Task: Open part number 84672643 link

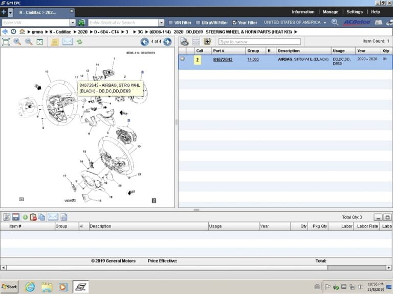Action: (x=223, y=60)
